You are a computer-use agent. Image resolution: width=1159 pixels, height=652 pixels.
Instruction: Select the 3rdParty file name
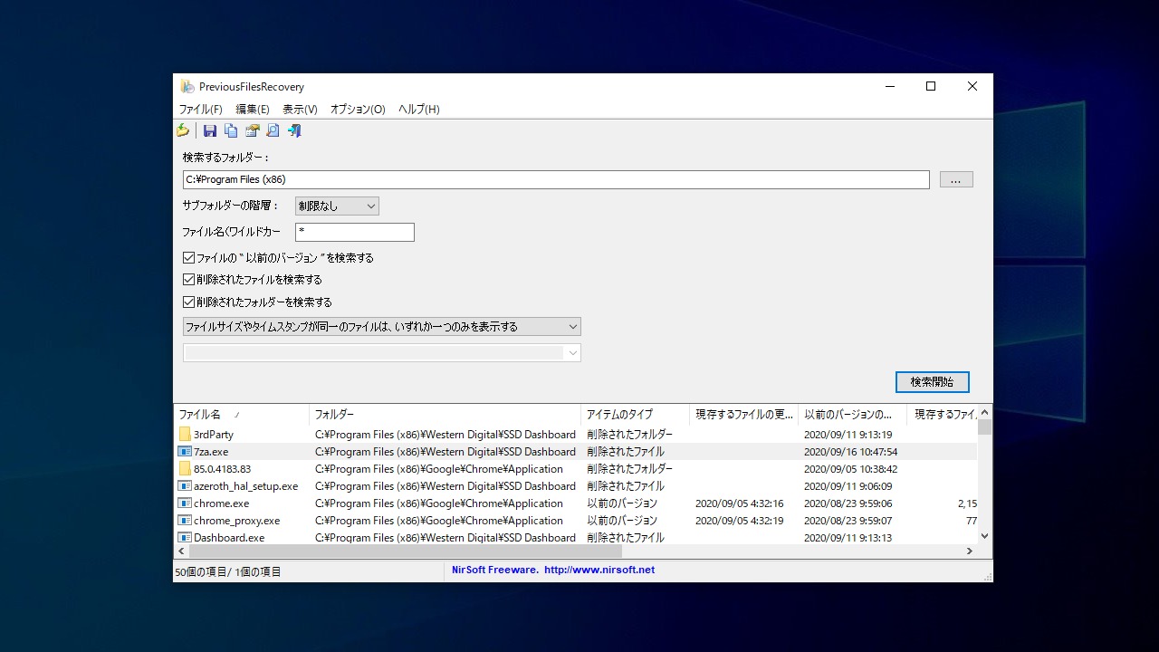pos(214,435)
